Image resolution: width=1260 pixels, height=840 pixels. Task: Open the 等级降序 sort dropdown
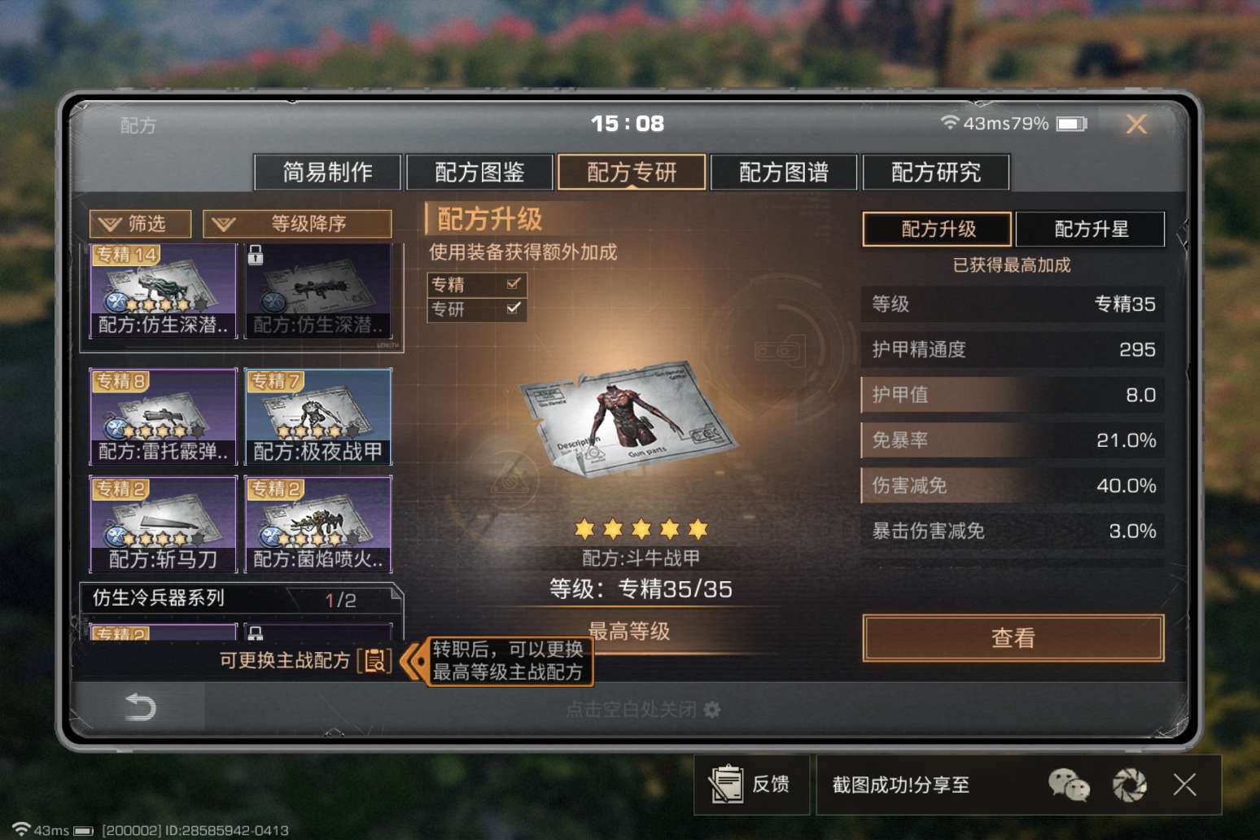[297, 224]
